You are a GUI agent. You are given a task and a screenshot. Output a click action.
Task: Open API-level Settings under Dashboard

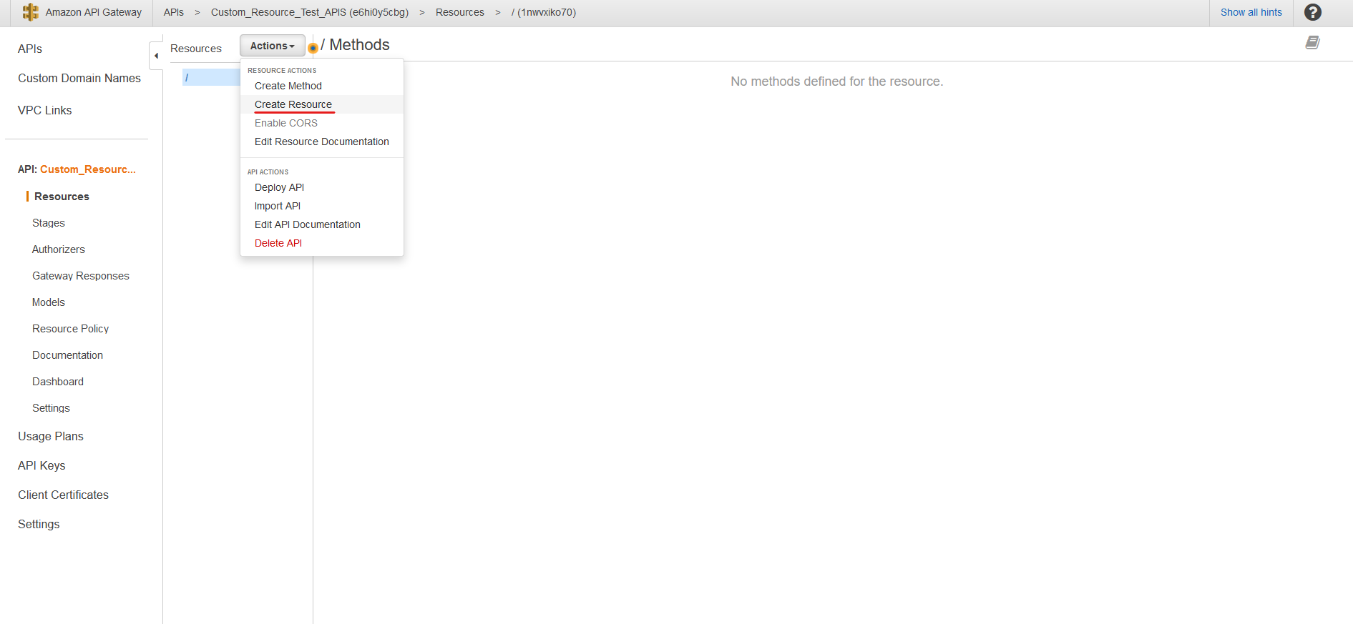[52, 408]
